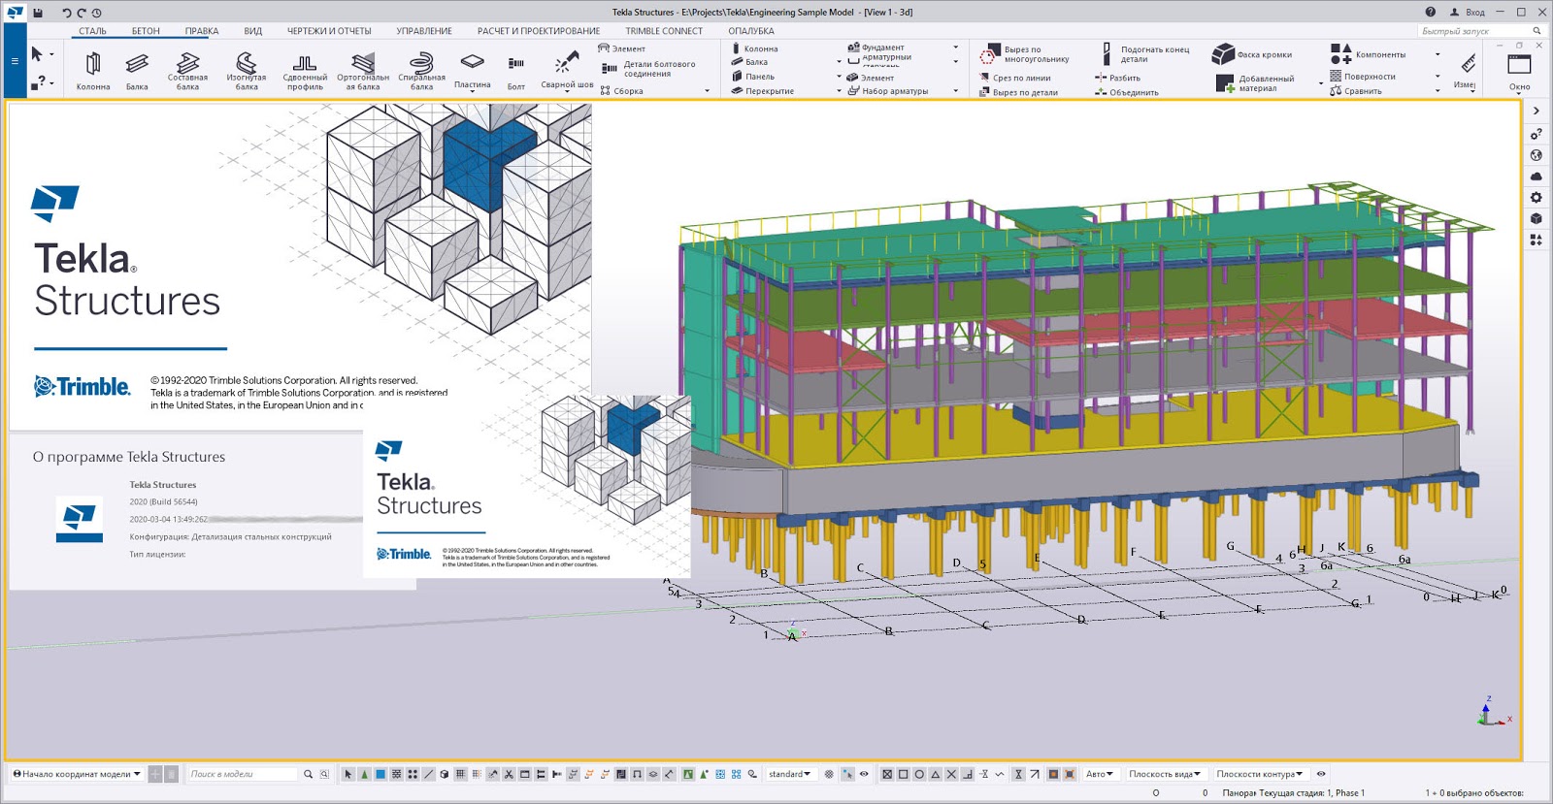
Task: Click the Вход sign-in button
Action: point(1468,13)
